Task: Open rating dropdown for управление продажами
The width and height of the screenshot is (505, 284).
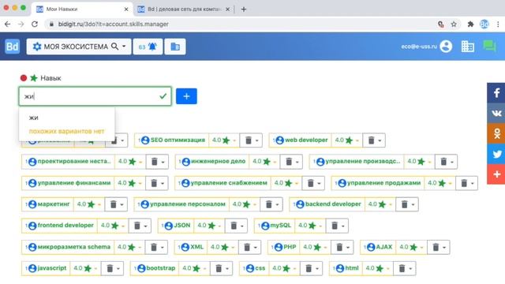Action: click(x=440, y=183)
